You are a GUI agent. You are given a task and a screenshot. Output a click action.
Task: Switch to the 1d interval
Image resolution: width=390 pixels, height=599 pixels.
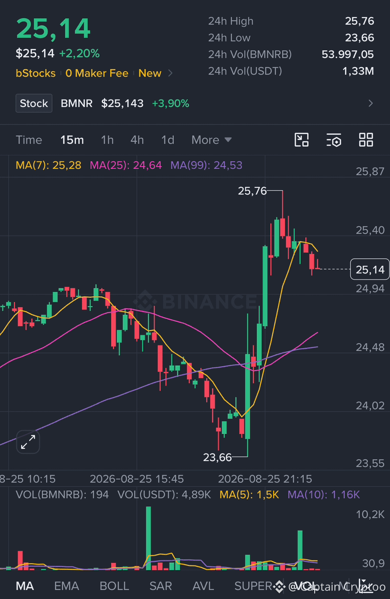168,140
